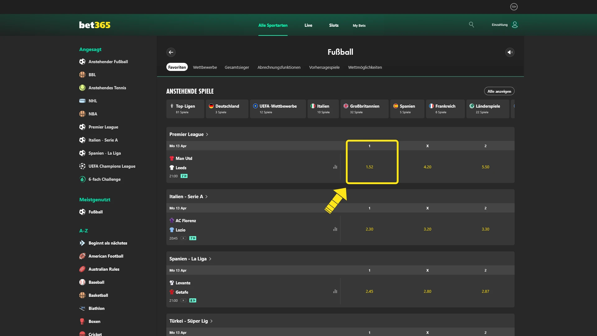Expand the Türkei - Süper Lig section
Screen dimensions: 597x336
(x=211, y=321)
